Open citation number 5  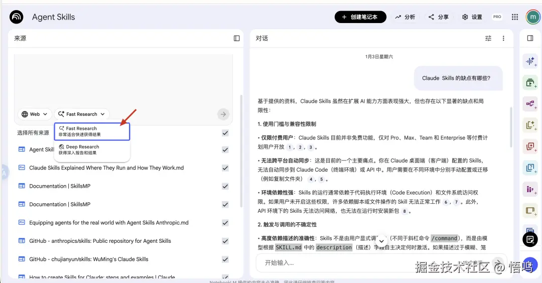tap(321, 179)
